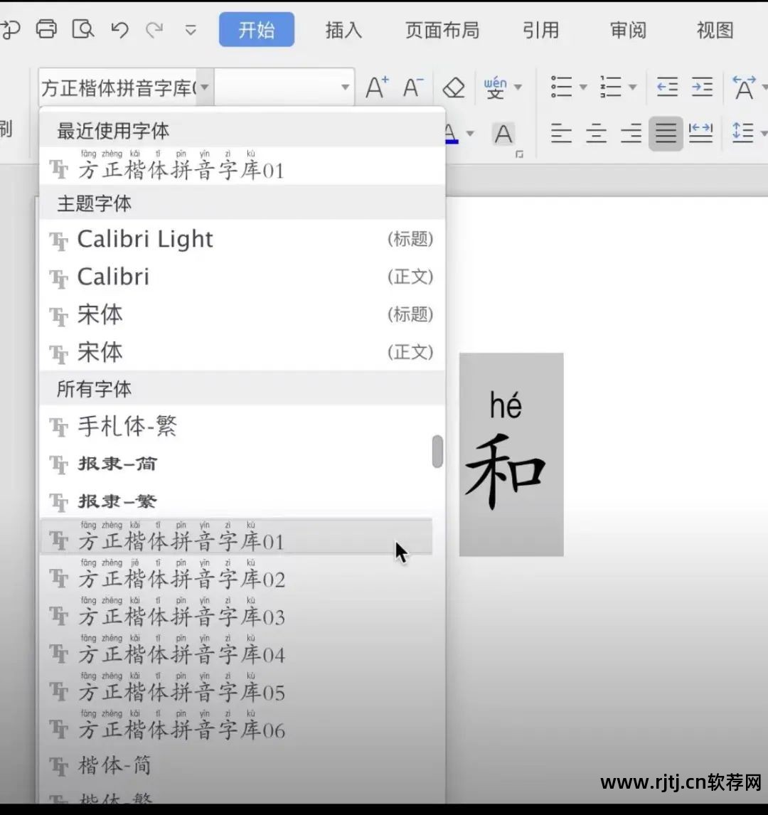This screenshot has height=815, width=768.
Task: Select 方正楷体拼音字库05 font
Action: (236, 688)
